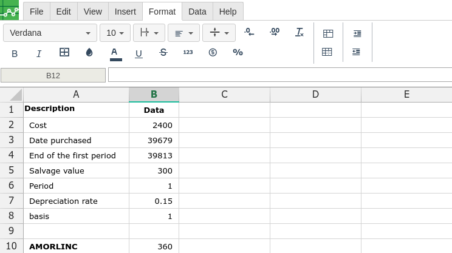Toggle italic text style
The width and height of the screenshot is (452, 253).
pyautogui.click(x=39, y=53)
